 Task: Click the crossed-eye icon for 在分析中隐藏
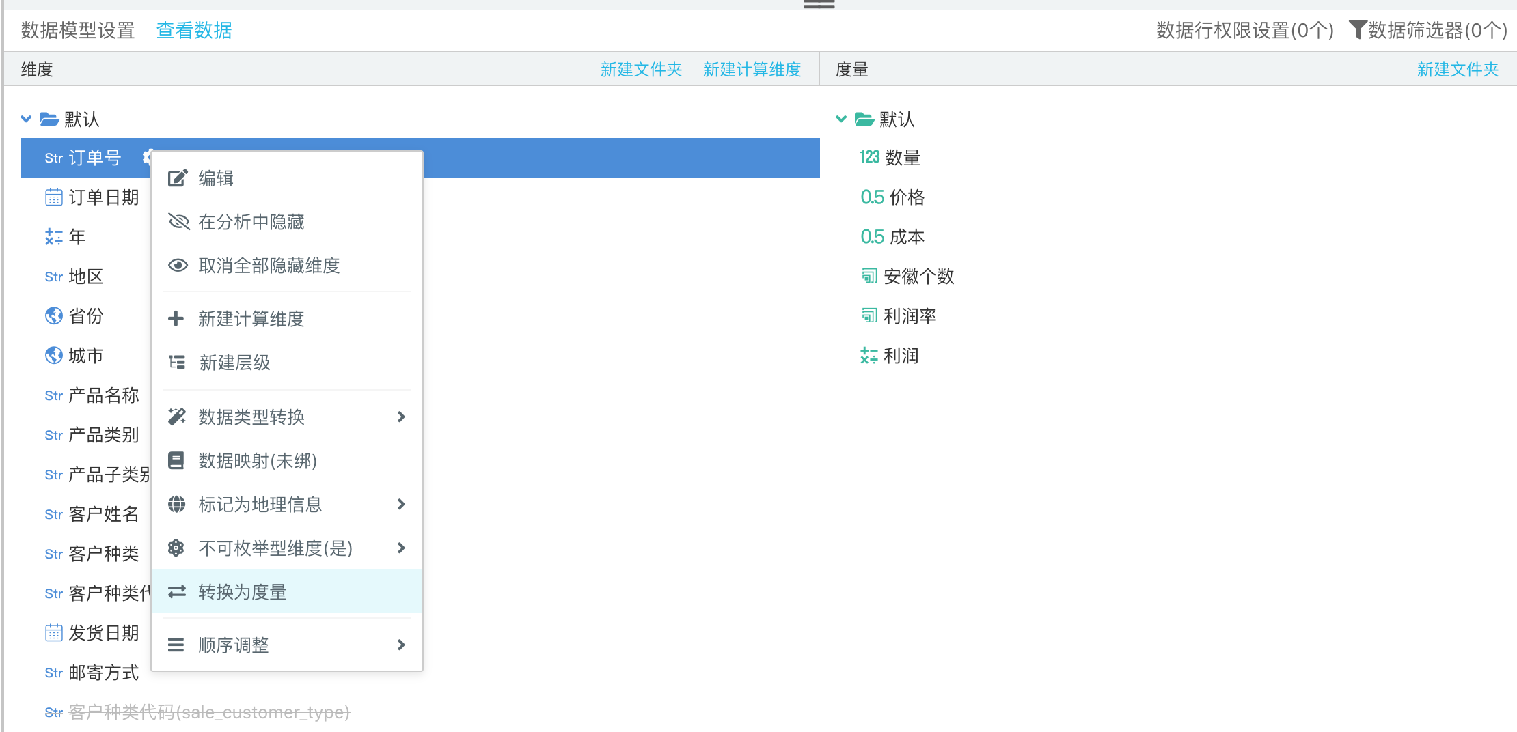[x=178, y=222]
